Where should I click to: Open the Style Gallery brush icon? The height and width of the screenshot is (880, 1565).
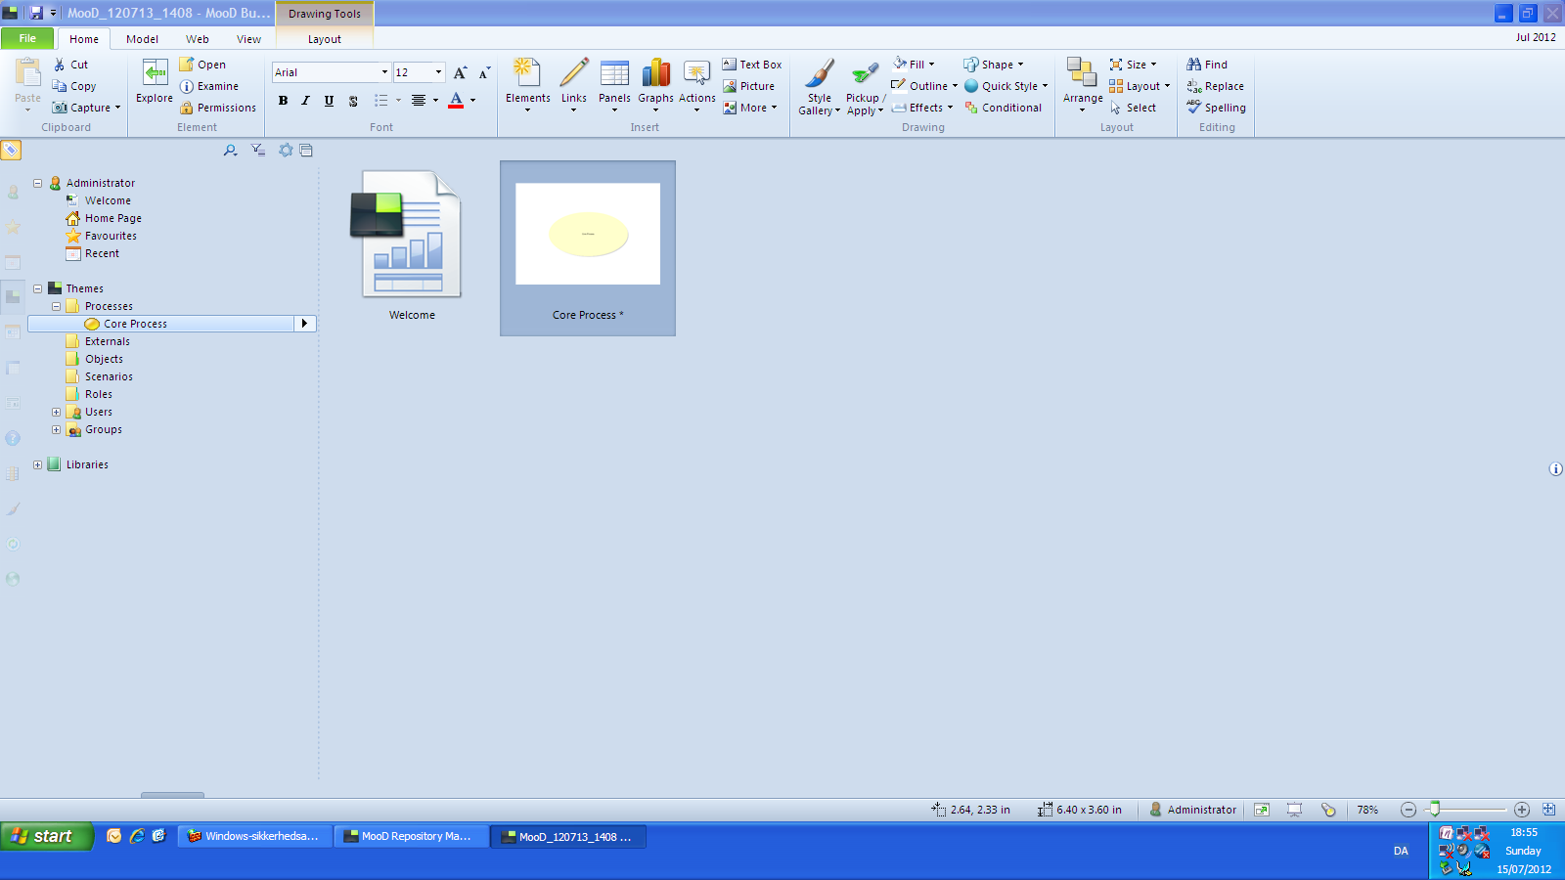click(x=819, y=75)
